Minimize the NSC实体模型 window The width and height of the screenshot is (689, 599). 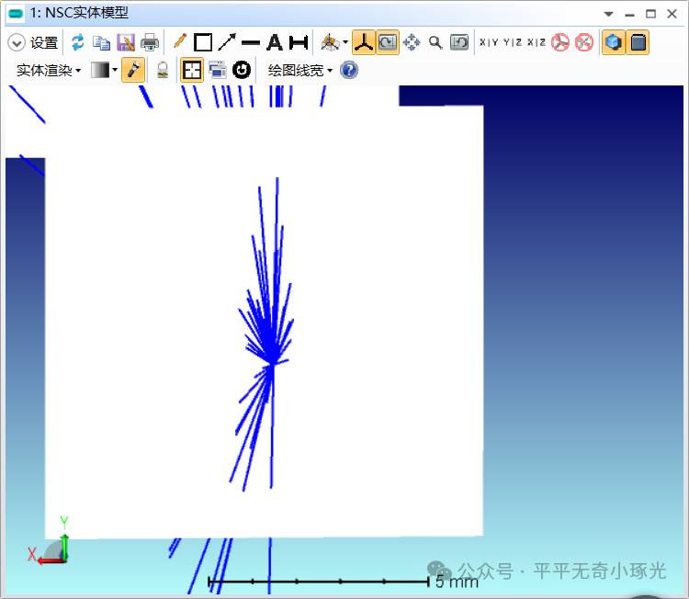pos(629,16)
